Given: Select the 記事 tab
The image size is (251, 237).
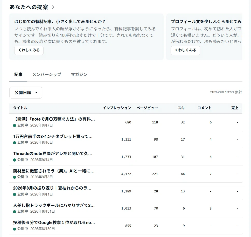Looking at the screenshot, I should click(x=18, y=74).
